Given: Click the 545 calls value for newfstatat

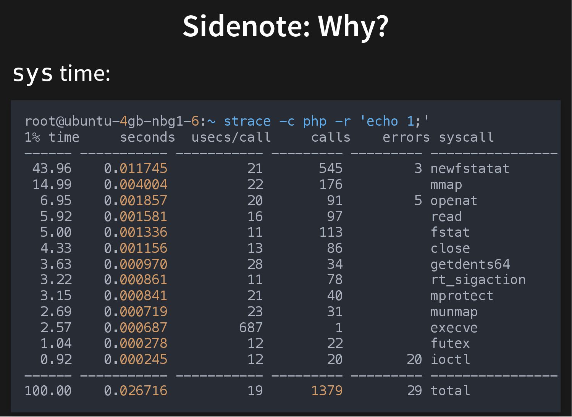Looking at the screenshot, I should (331, 169).
